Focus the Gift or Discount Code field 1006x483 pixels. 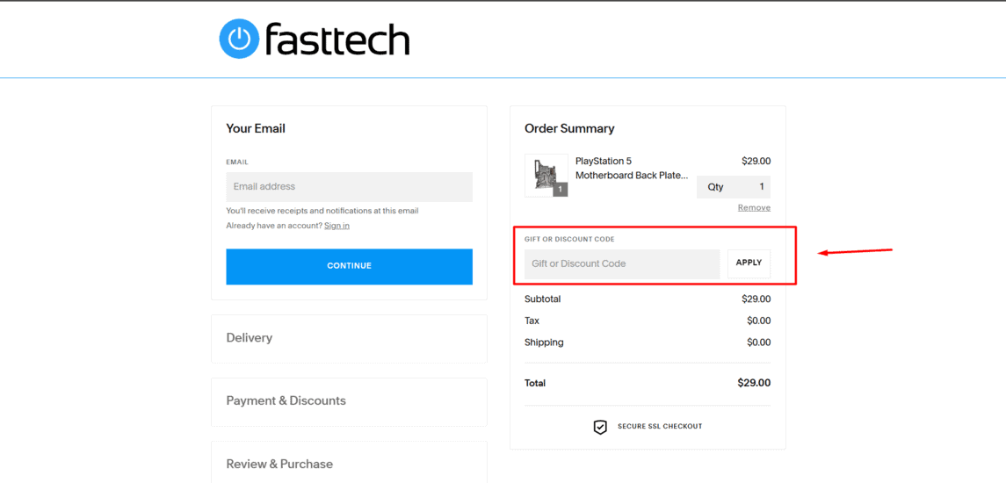tap(622, 263)
